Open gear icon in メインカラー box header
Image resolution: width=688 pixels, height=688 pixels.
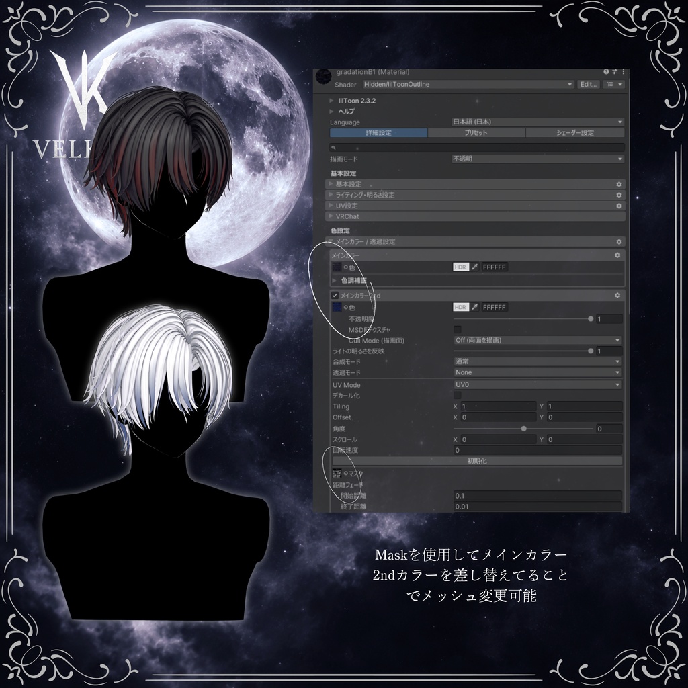(x=617, y=255)
